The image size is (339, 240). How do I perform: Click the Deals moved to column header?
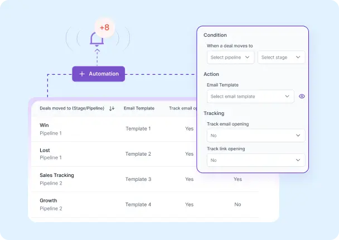[x=71, y=108]
